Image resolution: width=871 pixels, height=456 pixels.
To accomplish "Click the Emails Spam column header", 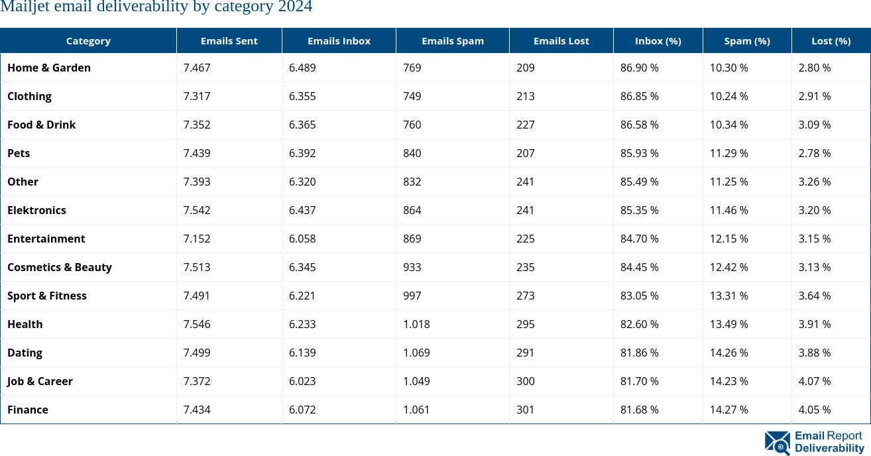I will coord(453,41).
